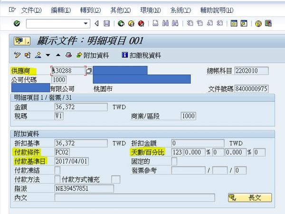Click the Find Next binoculars icon

[x=175, y=23]
